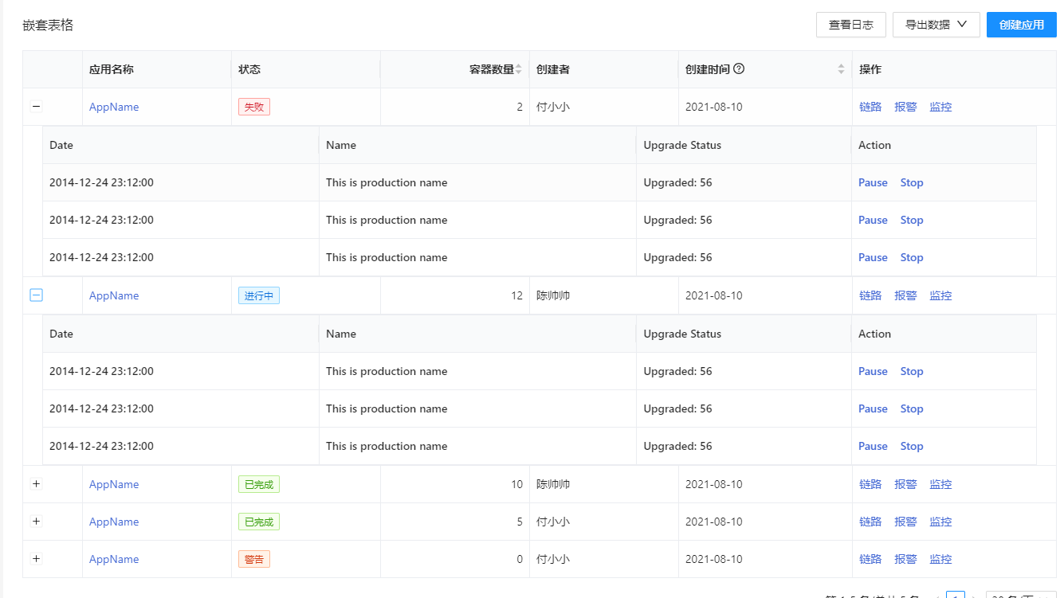Click the ascending sort arrow on 容器数量 column

(519, 65)
